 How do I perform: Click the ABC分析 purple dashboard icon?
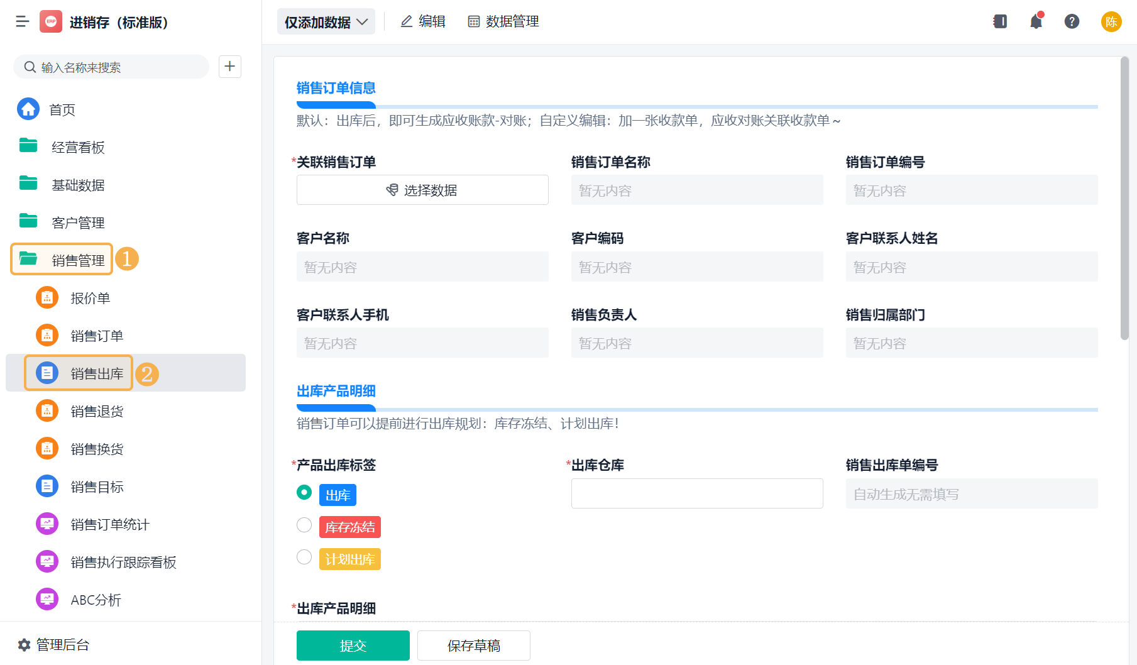47,600
